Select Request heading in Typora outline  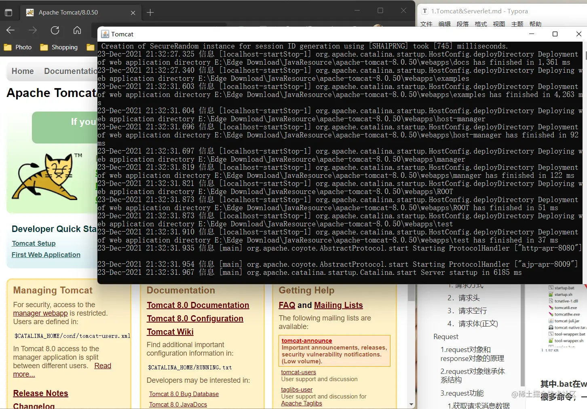(x=446, y=337)
